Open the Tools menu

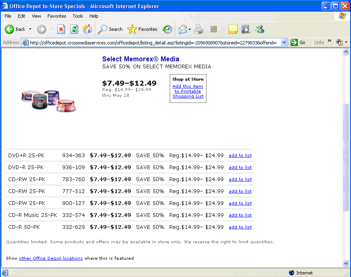pos(77,16)
